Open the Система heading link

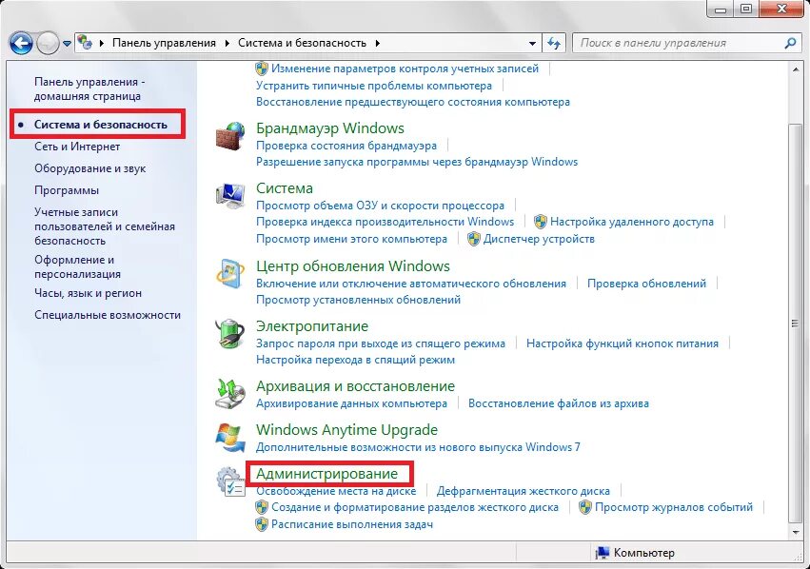tap(285, 188)
